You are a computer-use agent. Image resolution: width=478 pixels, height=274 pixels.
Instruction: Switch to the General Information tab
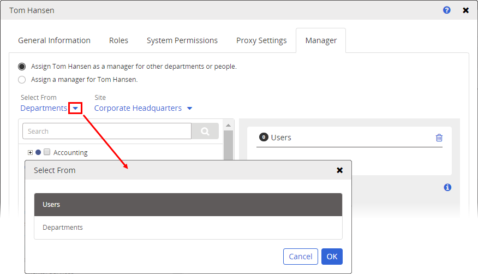pos(54,40)
